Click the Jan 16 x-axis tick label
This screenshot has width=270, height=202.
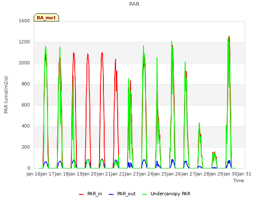33,174
